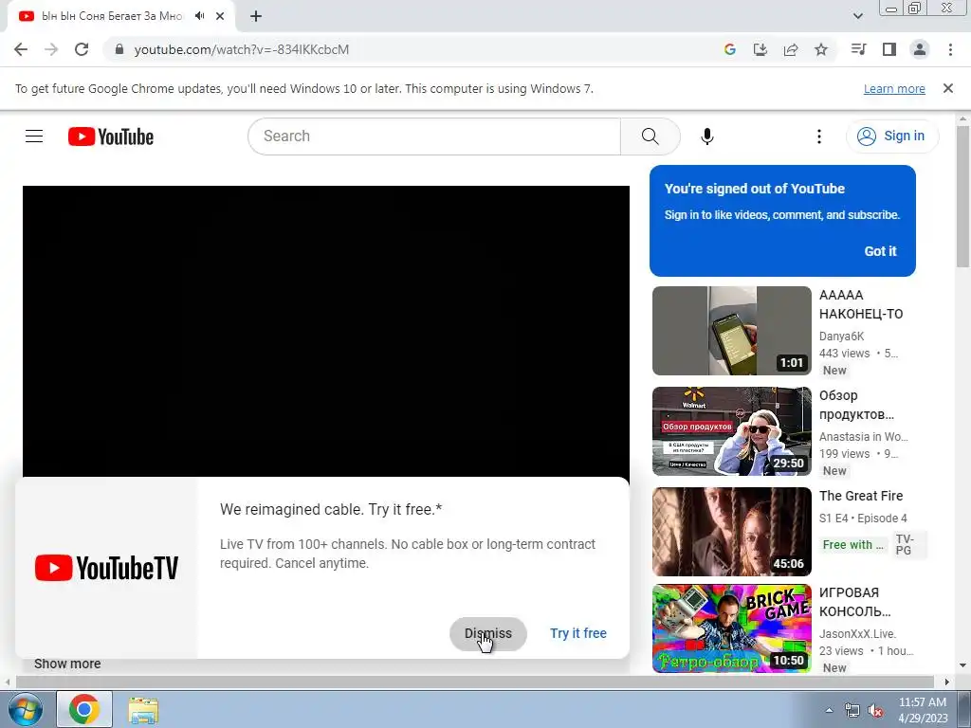Open the Brick Game ИГРОВАЯ КОНСОЛЬ thumbnail
The image size is (971, 728).
tap(731, 628)
